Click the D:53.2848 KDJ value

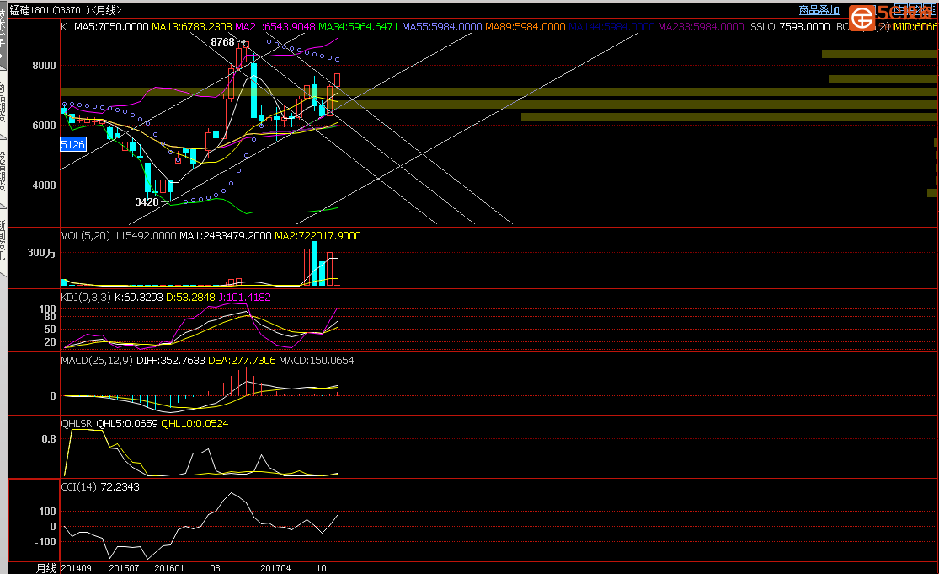[x=190, y=298]
